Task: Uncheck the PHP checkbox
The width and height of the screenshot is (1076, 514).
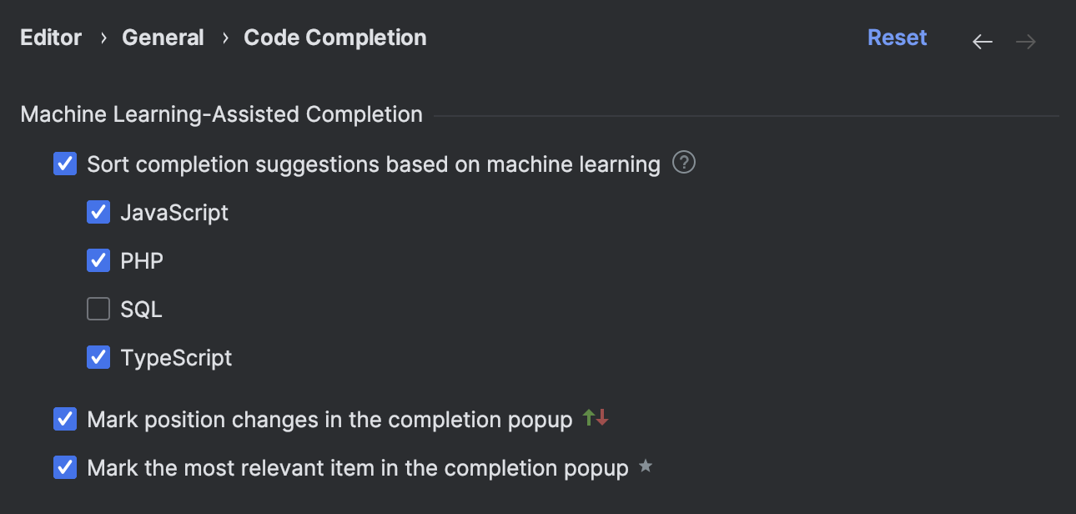Action: coord(98,260)
